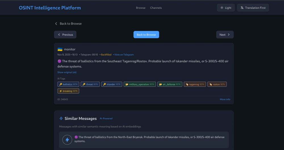Click the Back to Browse text link
The image size is (284, 150).
tap(71, 24)
